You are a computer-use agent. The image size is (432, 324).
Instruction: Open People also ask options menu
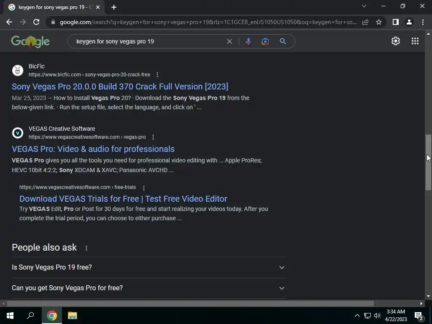[x=86, y=248]
